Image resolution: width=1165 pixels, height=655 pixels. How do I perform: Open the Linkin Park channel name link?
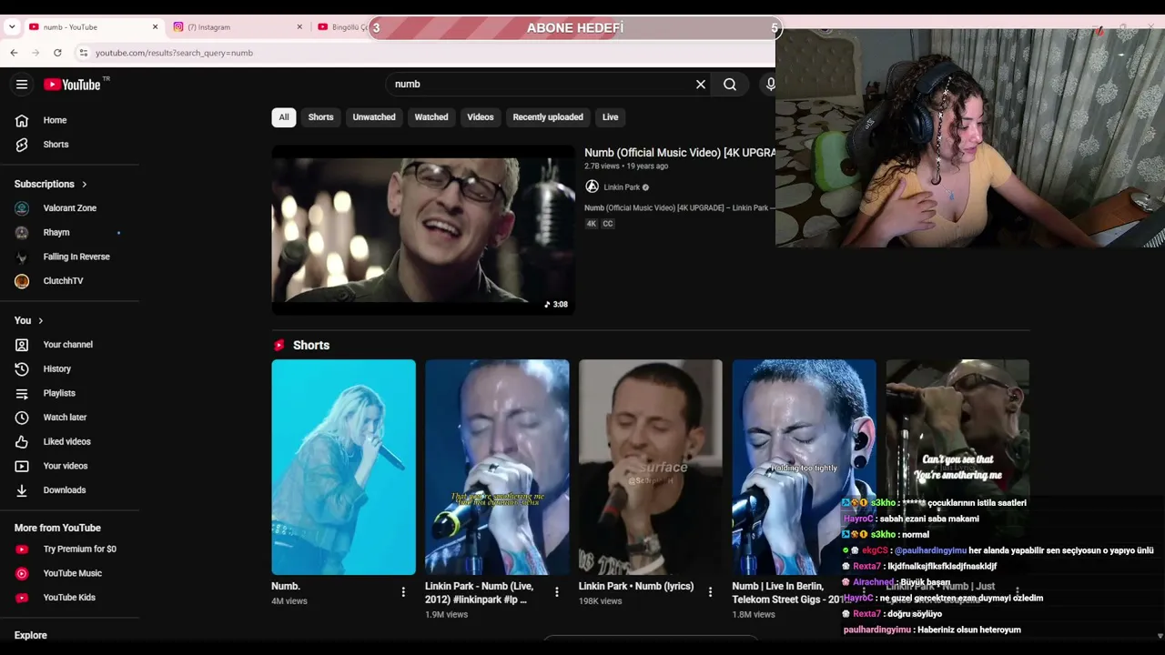[622, 187]
